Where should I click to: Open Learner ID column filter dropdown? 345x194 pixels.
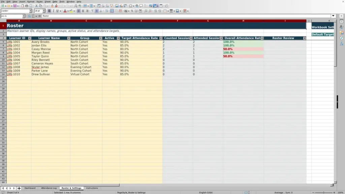(30, 38)
